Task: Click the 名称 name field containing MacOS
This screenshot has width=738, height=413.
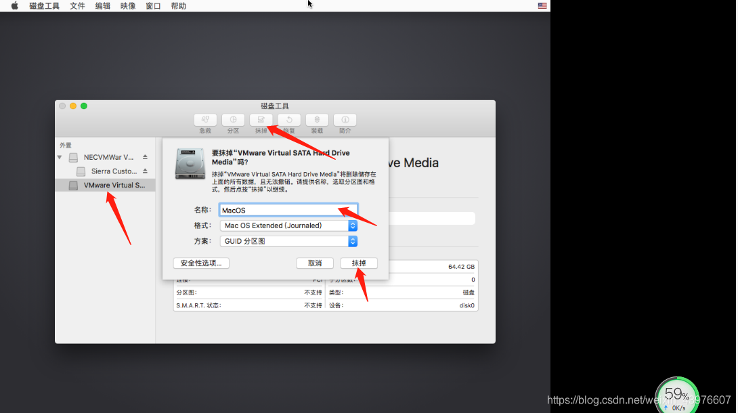Action: click(288, 211)
